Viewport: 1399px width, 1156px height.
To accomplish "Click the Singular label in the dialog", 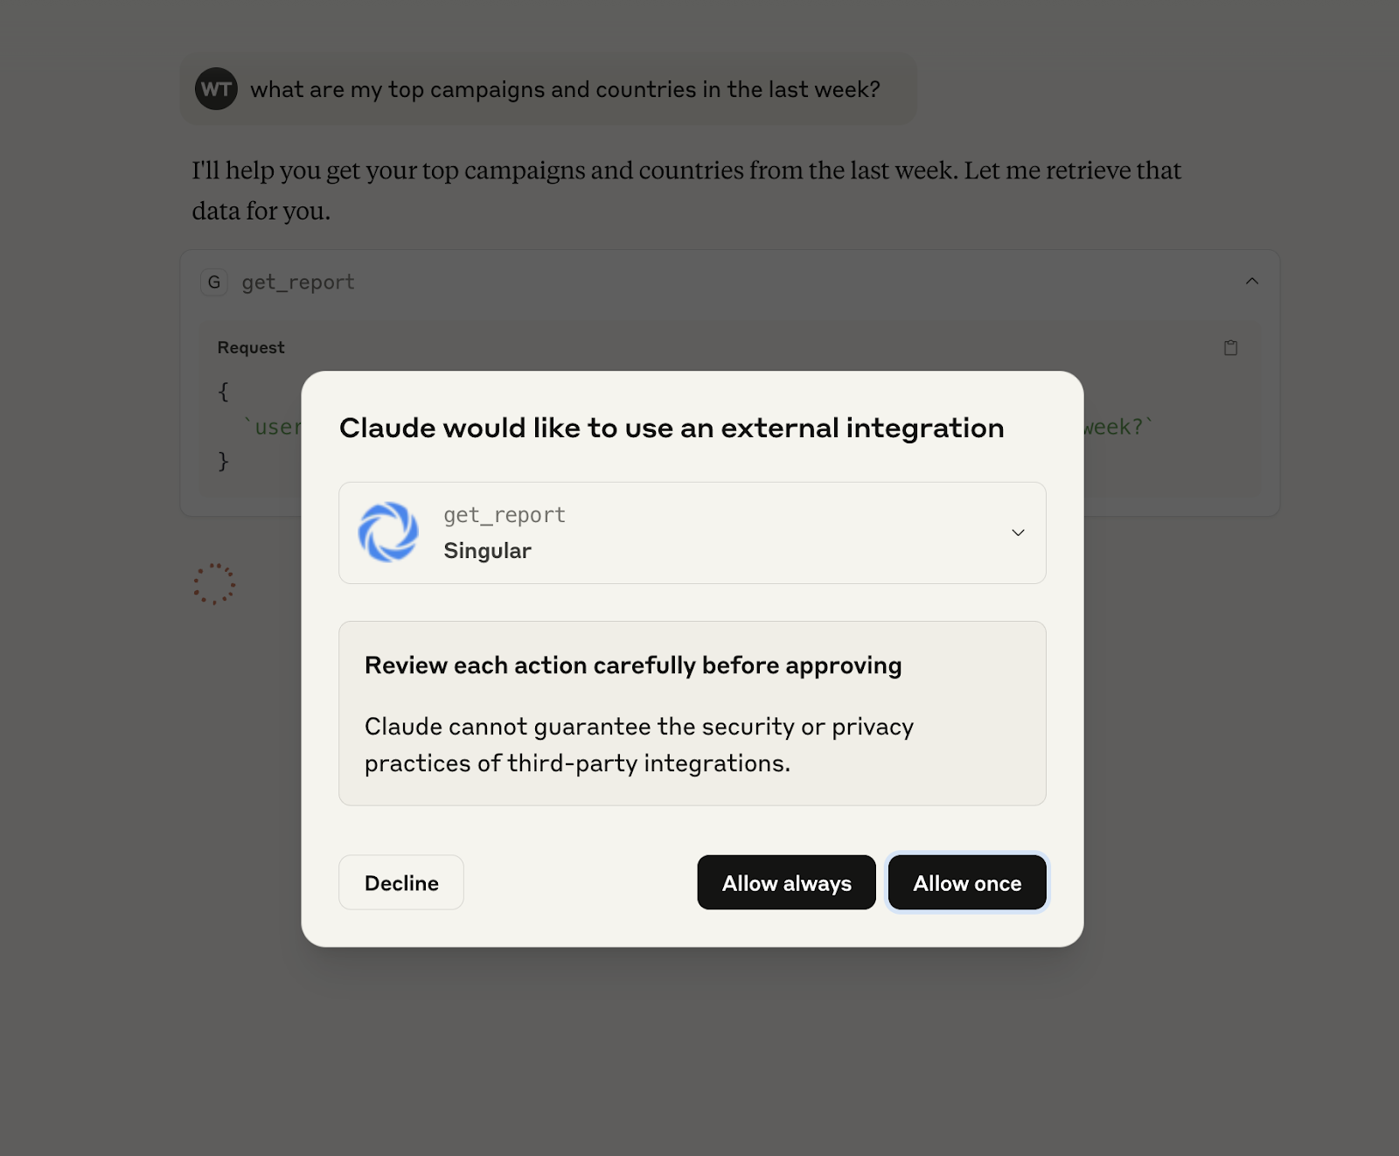I will click(487, 551).
